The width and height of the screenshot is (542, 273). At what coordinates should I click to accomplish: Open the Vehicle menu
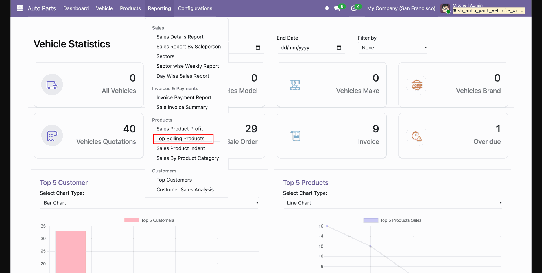coord(104,8)
